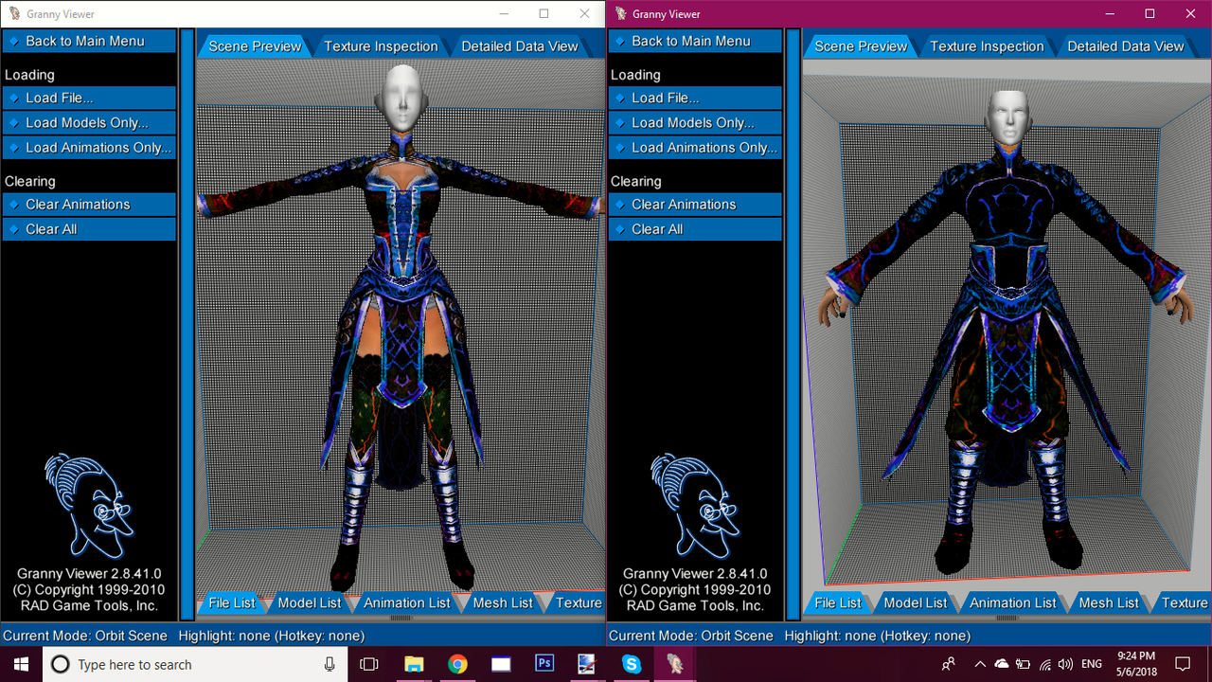
Task: Select Scene Preview tab in left window
Action: (255, 45)
